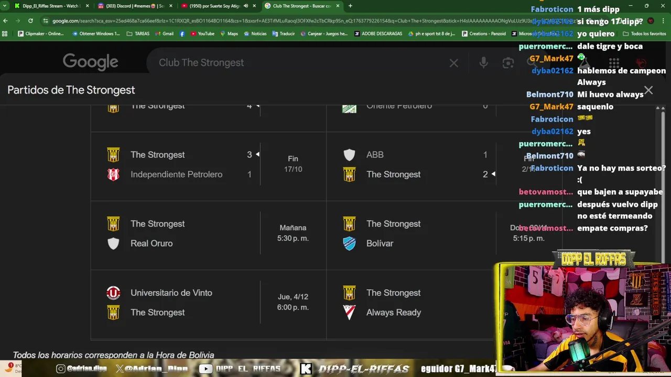Open site information icon in address bar
Screen dimensions: 671x377
point(46,20)
